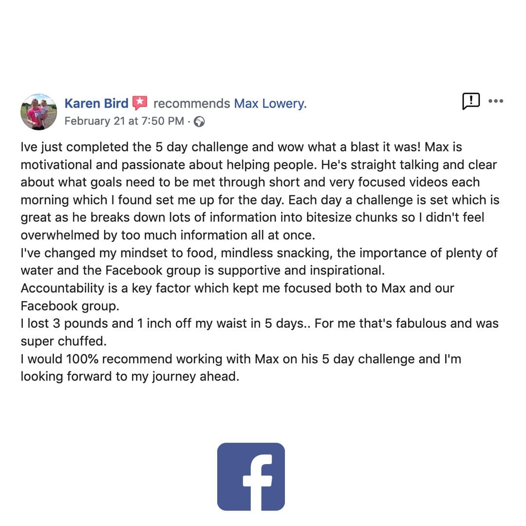Open the three-dot post options menu
Image resolution: width=526 pixels, height=526 pixels.
click(495, 101)
